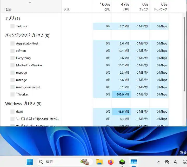
Task: Click the AggregatorHost process icon
Action: (12, 43)
